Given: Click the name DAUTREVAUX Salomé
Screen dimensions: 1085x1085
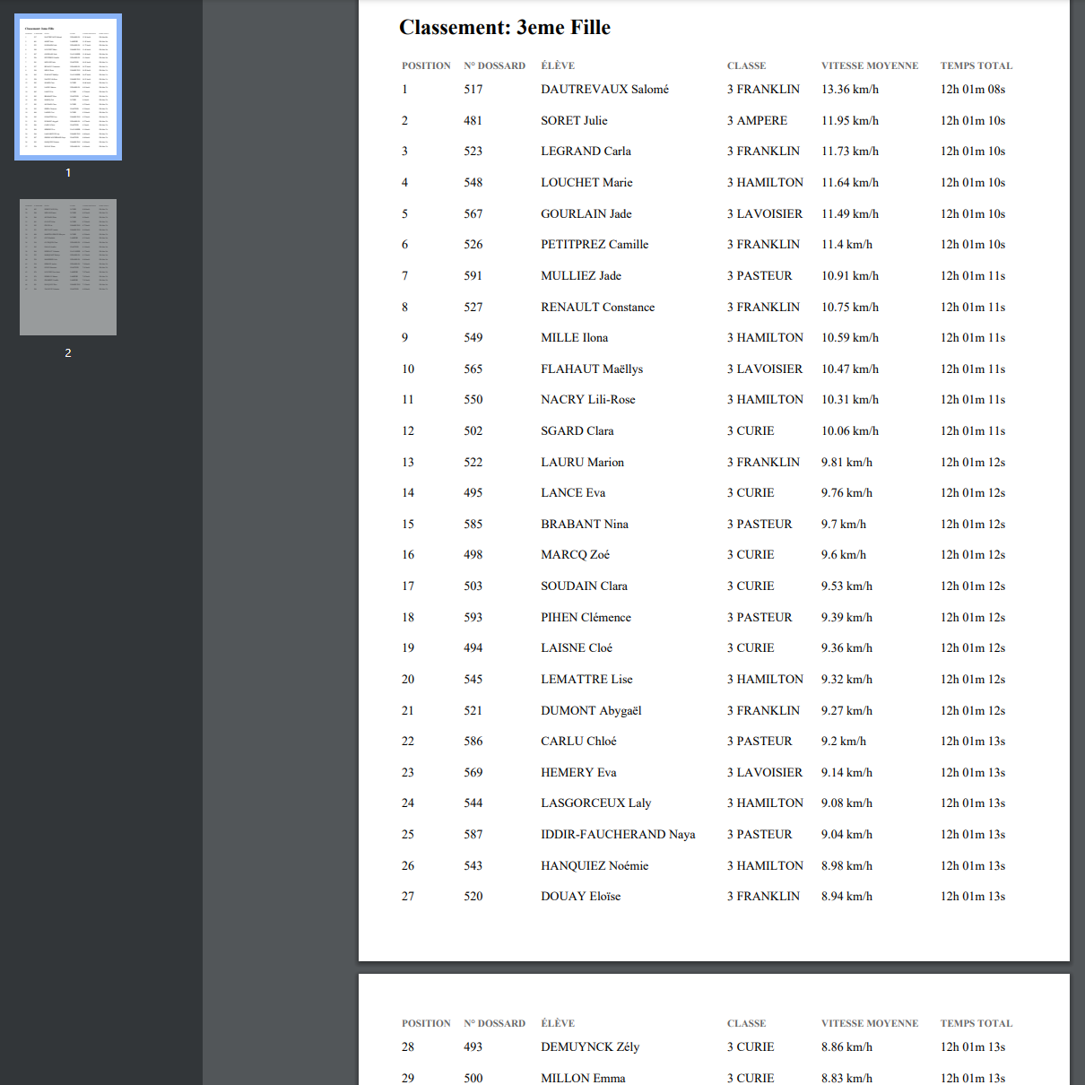Looking at the screenshot, I should tap(604, 90).
